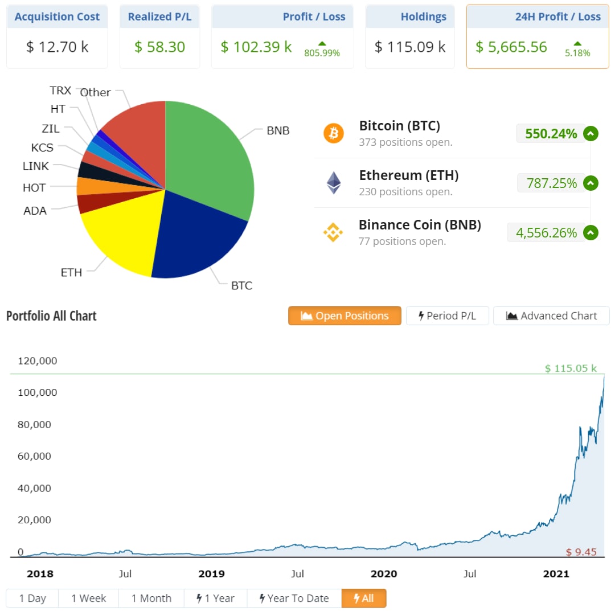The height and width of the screenshot is (615, 615).
Task: Click the BTC pie label
Action: (241, 285)
